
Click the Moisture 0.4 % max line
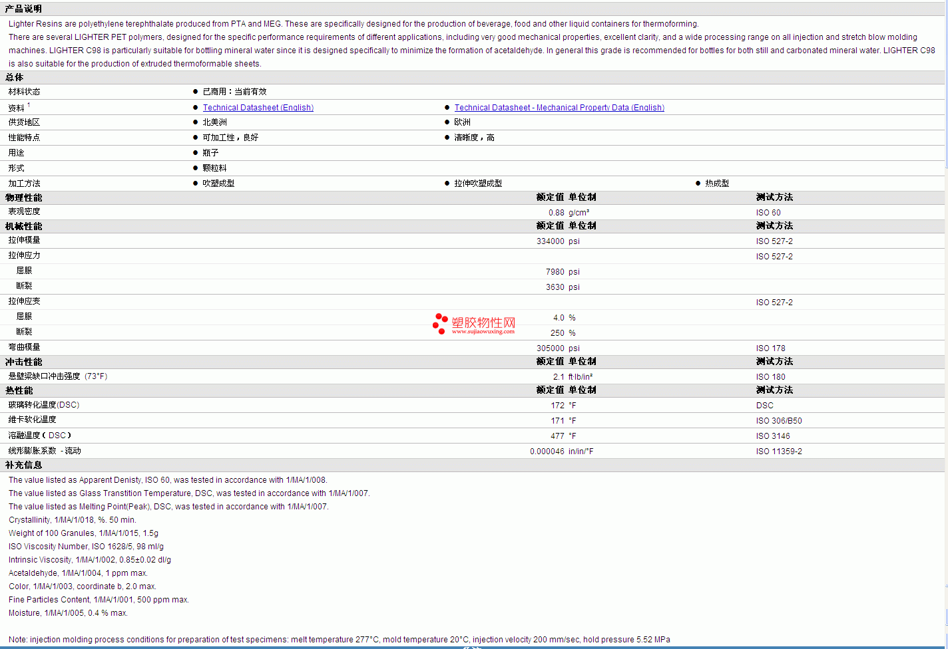(x=68, y=613)
